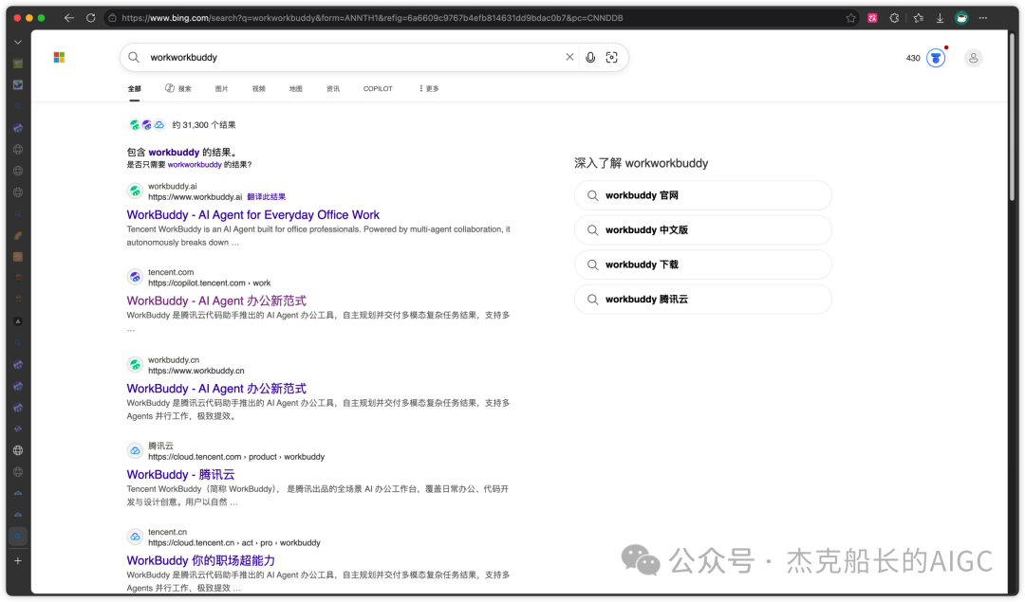Click the Bing account sign-in avatar
Viewport: 1025px width, 602px height.
tap(974, 58)
